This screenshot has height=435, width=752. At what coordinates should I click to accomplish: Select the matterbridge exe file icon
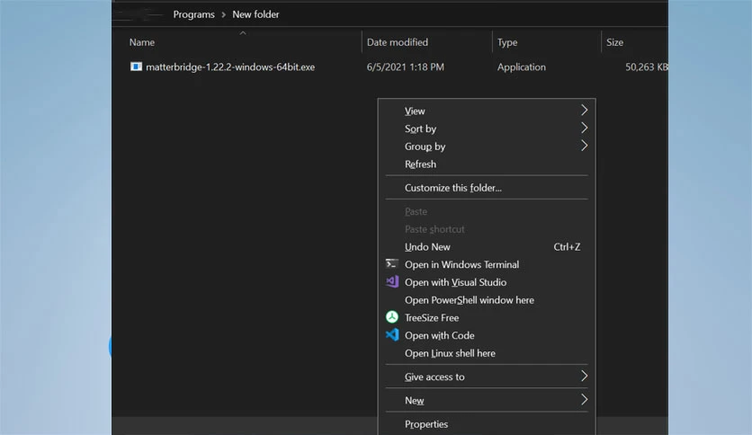(136, 67)
